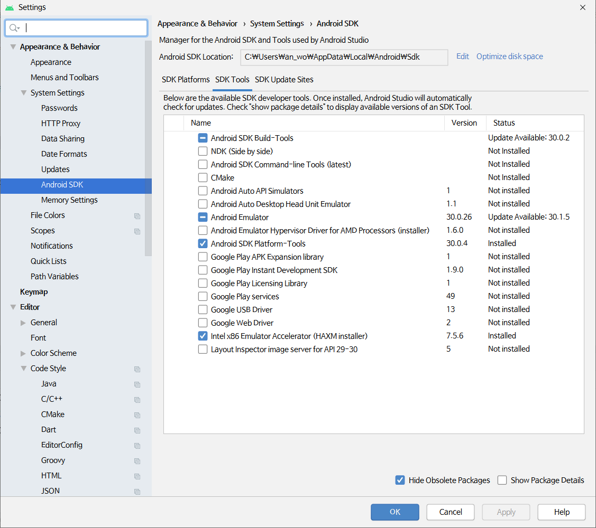Image resolution: width=596 pixels, height=528 pixels.
Task: Check Google USB Driver checkbox
Action: tap(203, 310)
